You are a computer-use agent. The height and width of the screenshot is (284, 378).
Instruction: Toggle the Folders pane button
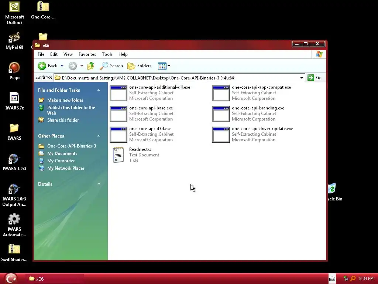point(139,66)
